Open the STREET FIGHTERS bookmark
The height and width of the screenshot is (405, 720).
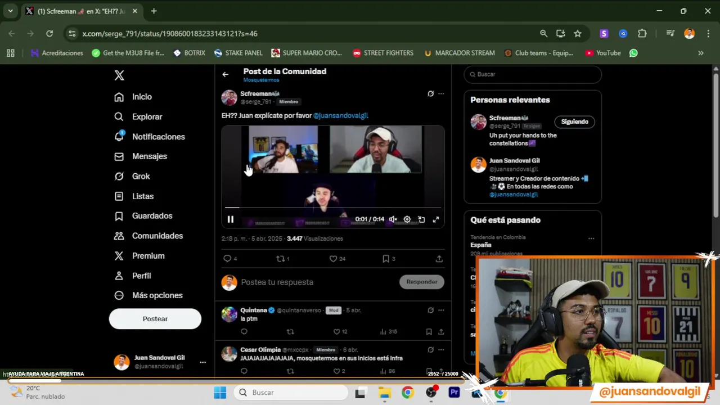pos(383,53)
